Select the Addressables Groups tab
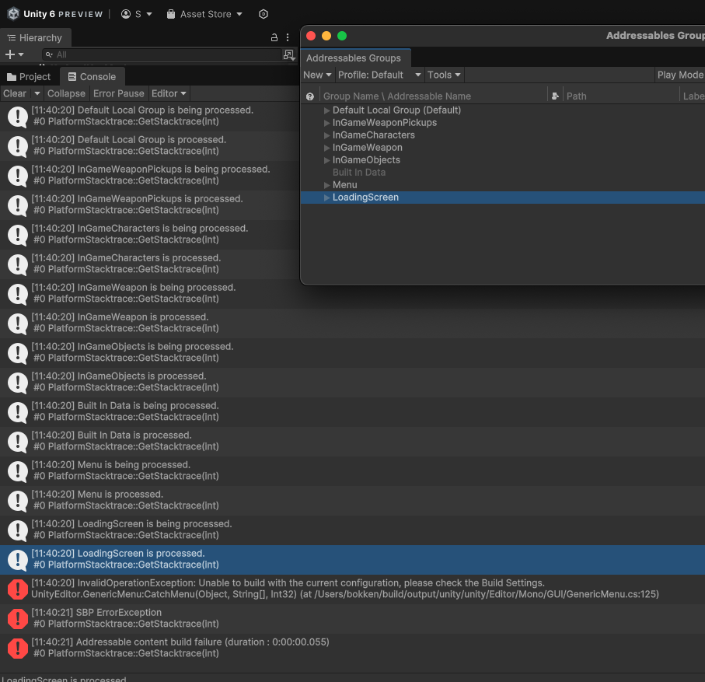705x682 pixels. click(x=355, y=58)
